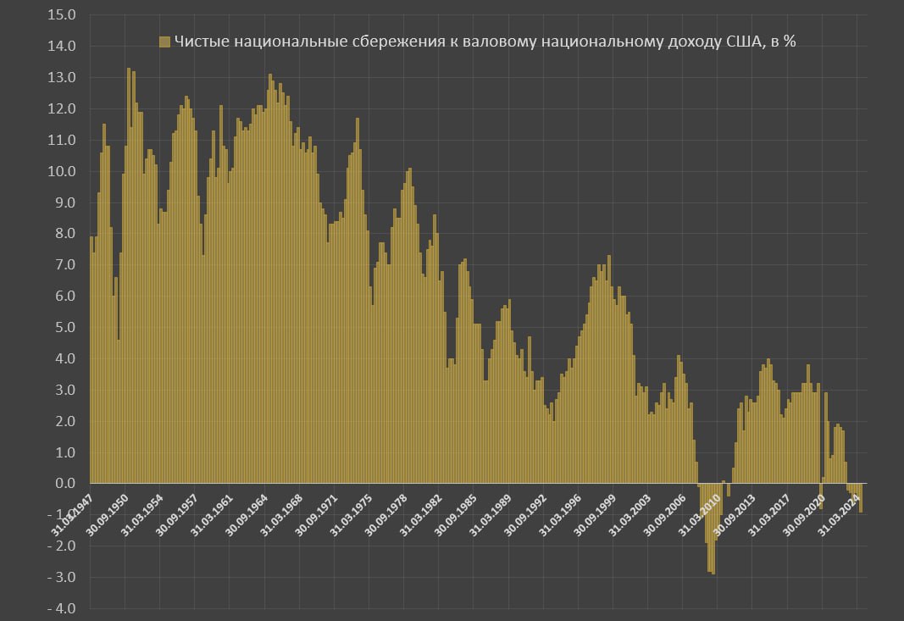Click the 15.0 y-axis label

64,15
